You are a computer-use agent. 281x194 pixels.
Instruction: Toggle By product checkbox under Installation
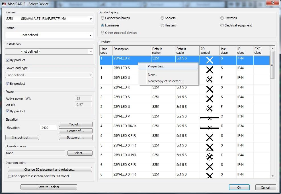(7, 60)
